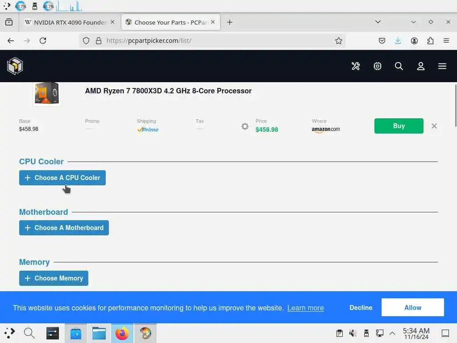Open Firefox application menu

tap(446, 41)
